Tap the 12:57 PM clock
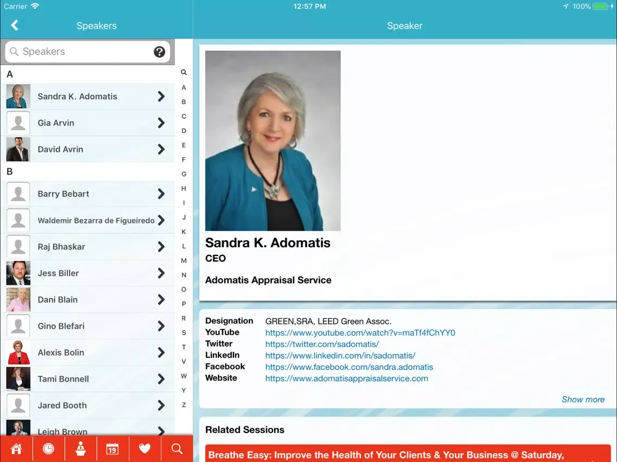This screenshot has width=617, height=462. [x=310, y=7]
